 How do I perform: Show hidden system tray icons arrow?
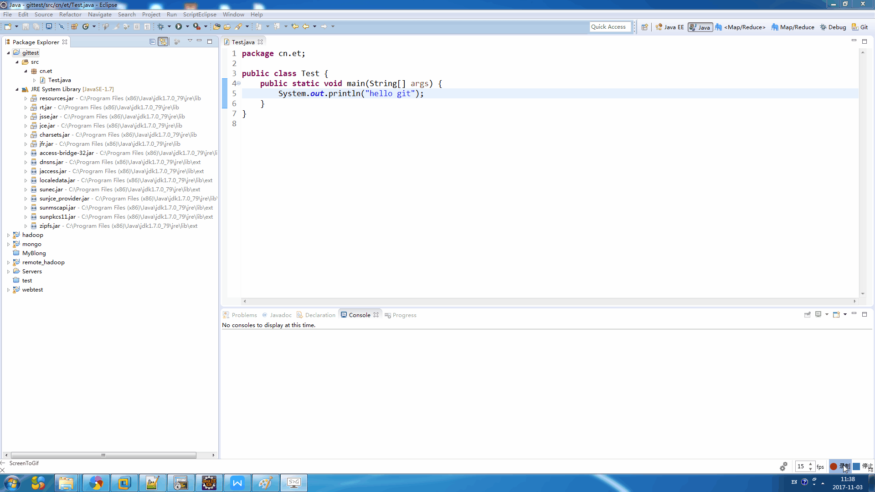tap(823, 483)
